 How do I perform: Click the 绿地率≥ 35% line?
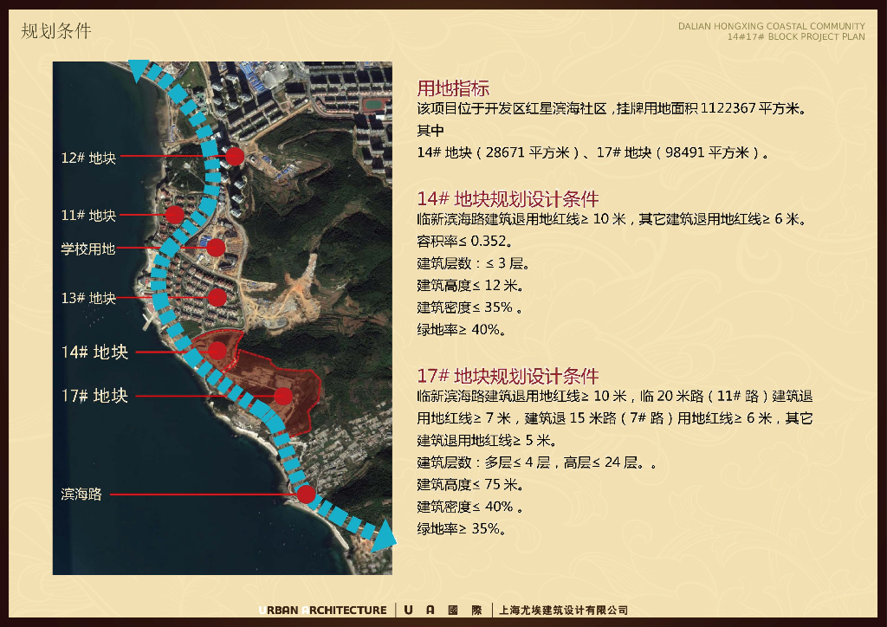pos(461,528)
